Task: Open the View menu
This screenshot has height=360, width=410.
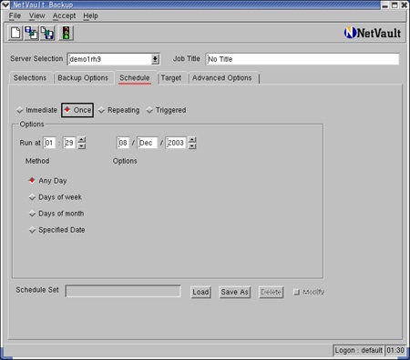Action: click(37, 15)
